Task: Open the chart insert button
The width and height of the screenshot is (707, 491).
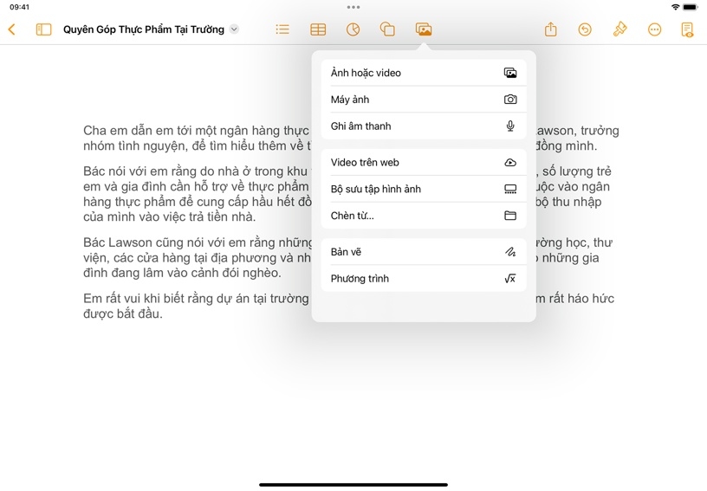Action: pyautogui.click(x=353, y=29)
